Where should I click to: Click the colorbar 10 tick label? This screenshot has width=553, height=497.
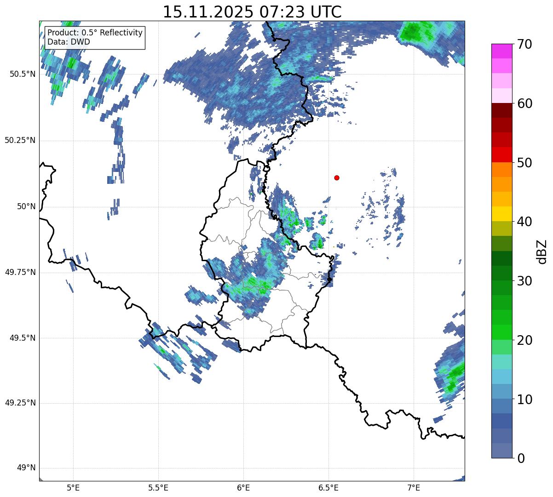coord(524,400)
